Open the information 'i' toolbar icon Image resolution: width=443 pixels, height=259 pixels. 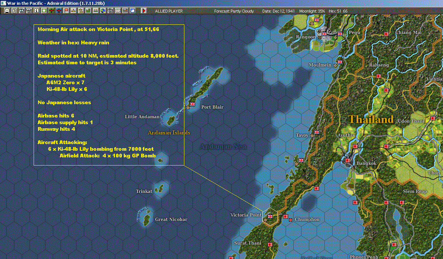(x=37, y=11)
